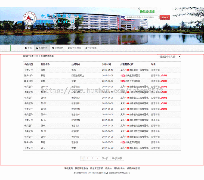Screen dimensions: 204x180
Task: Click the 好童鞋的心声 column header
Action: (127, 64)
